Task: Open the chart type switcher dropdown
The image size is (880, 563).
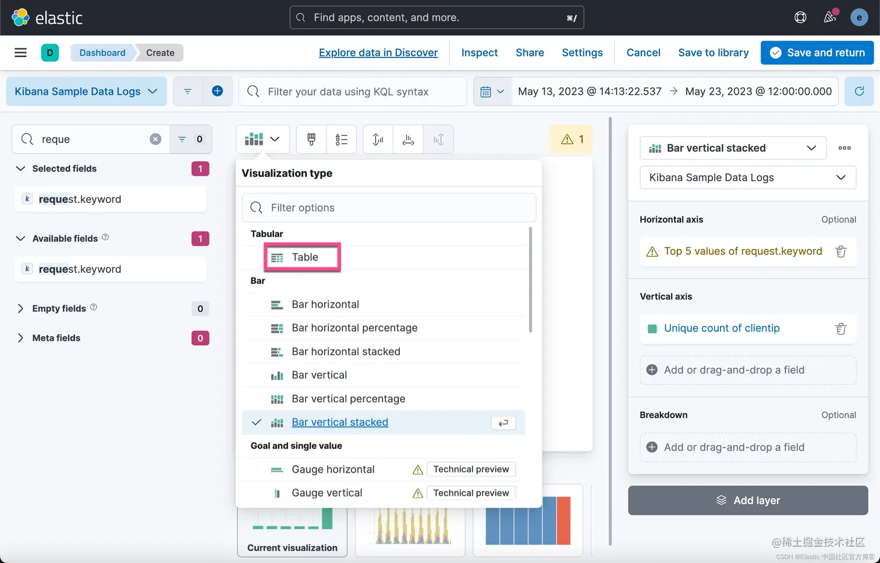Action: (x=262, y=139)
